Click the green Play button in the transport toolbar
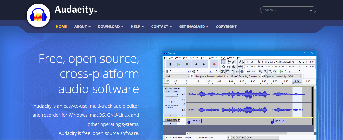The image size is (343, 140). click(x=178, y=64)
